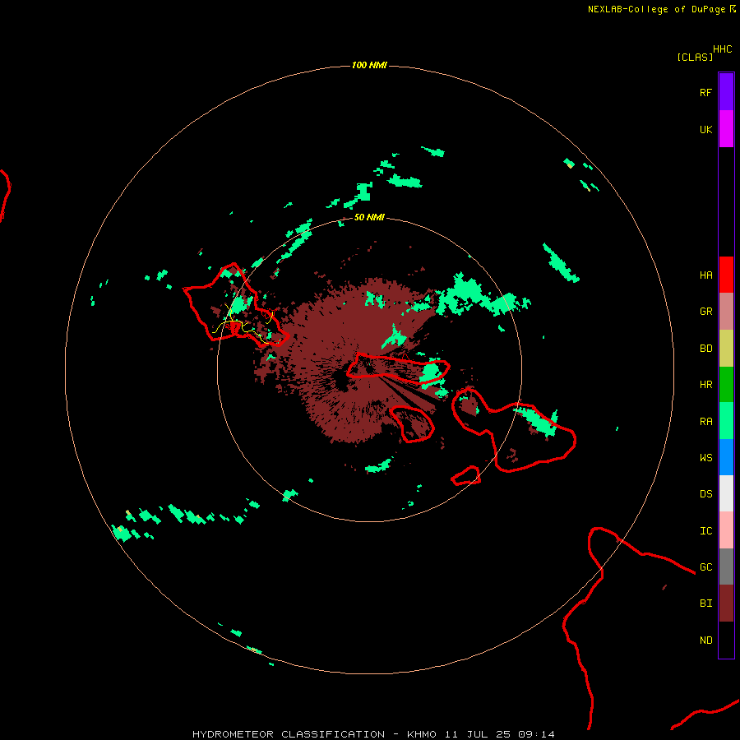Click the "HR" legend label
The height and width of the screenshot is (740, 740).
point(706,385)
